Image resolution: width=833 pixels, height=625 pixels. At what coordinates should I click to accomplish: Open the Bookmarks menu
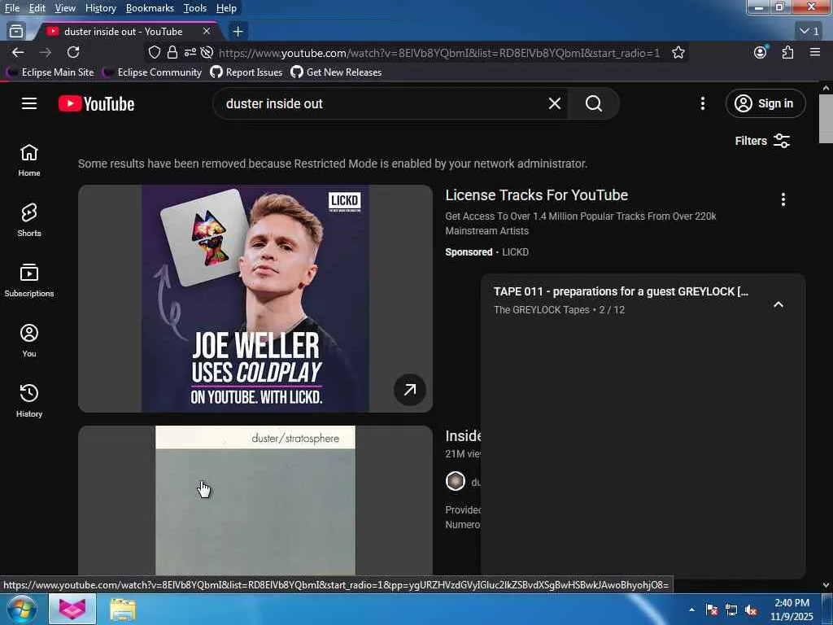(150, 8)
